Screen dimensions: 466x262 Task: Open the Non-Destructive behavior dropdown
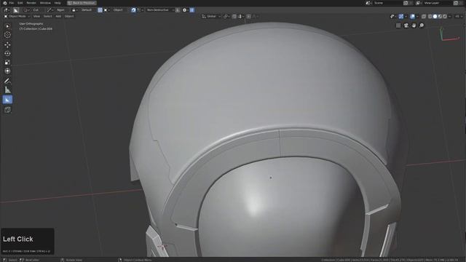point(160,9)
